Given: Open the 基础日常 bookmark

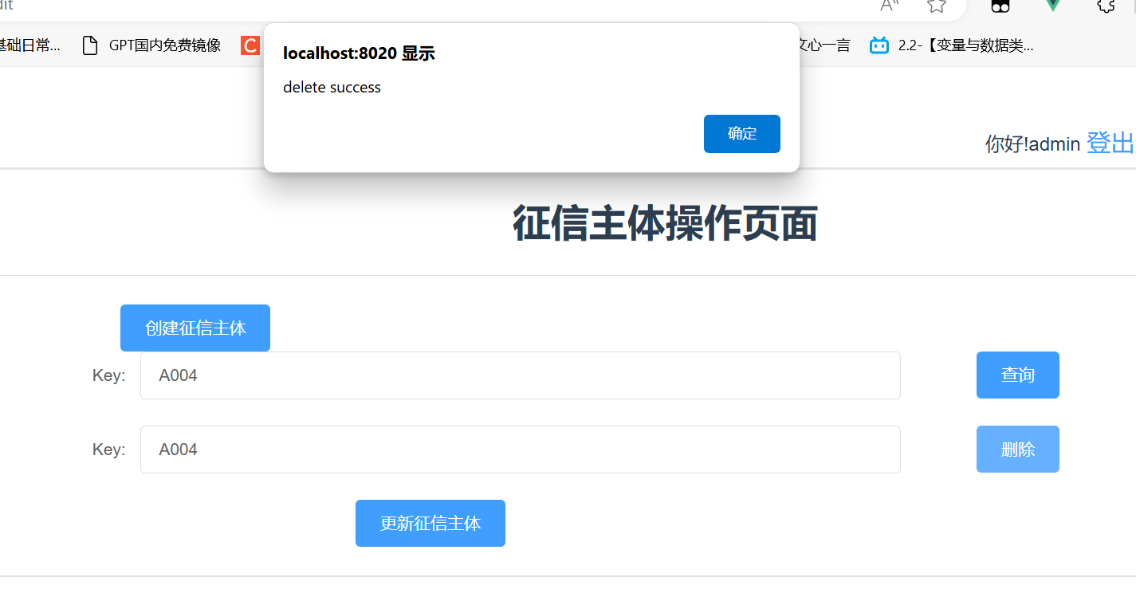Looking at the screenshot, I should (x=29, y=45).
